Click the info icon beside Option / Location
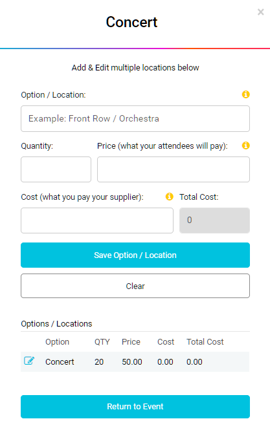Image resolution: width=270 pixels, height=441 pixels. [245, 94]
